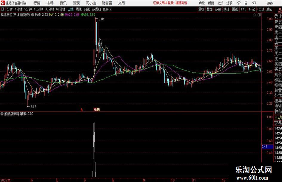
Task: Toggle the right info panel icon
Action: pos(259,15)
